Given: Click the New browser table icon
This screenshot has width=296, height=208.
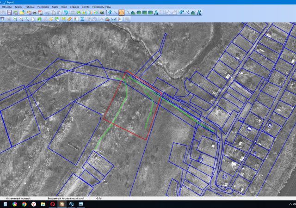Looking at the screenshot, I should (x=73, y=12).
